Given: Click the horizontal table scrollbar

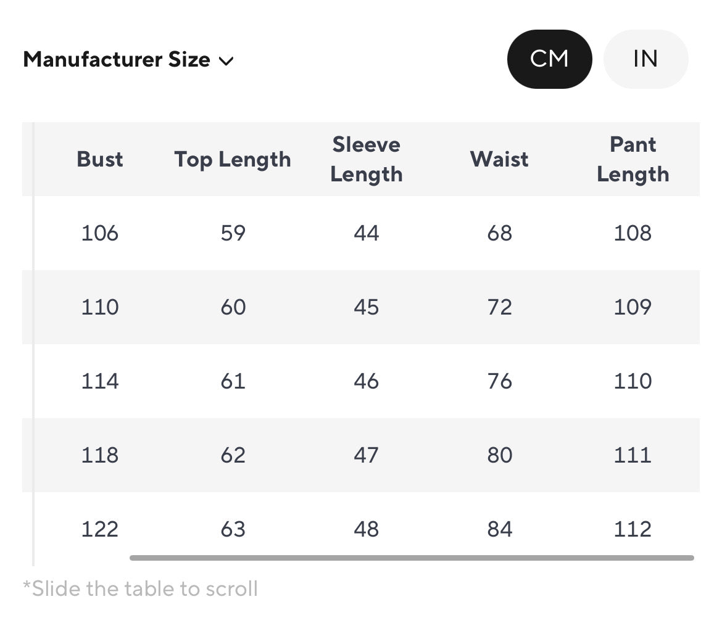Looking at the screenshot, I should point(412,558).
